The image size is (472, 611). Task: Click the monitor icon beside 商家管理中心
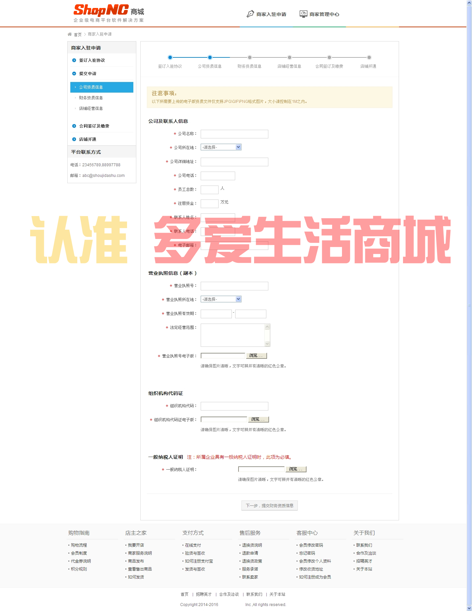(303, 14)
